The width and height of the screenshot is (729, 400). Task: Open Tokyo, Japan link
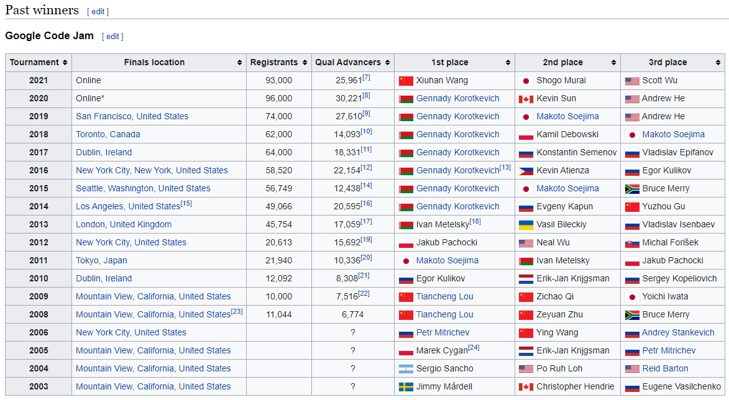[x=101, y=260]
